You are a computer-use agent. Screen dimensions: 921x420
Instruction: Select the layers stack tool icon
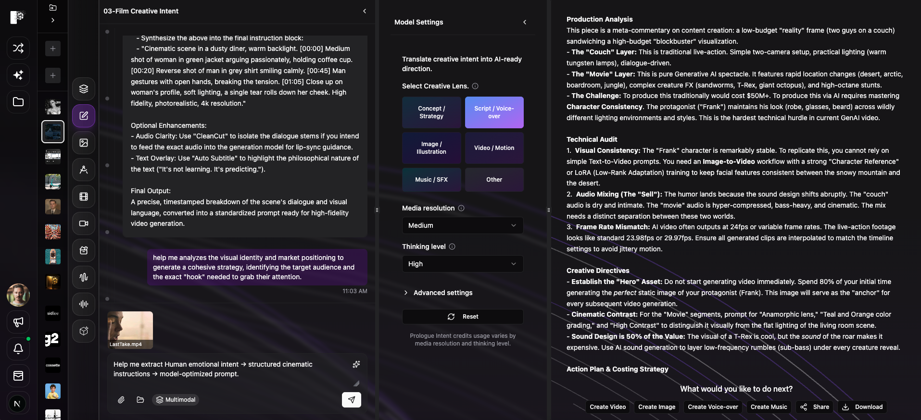[84, 89]
